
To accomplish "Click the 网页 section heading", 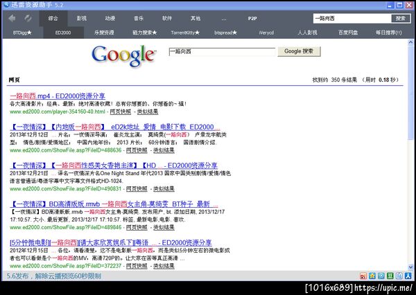I will (x=14, y=80).
